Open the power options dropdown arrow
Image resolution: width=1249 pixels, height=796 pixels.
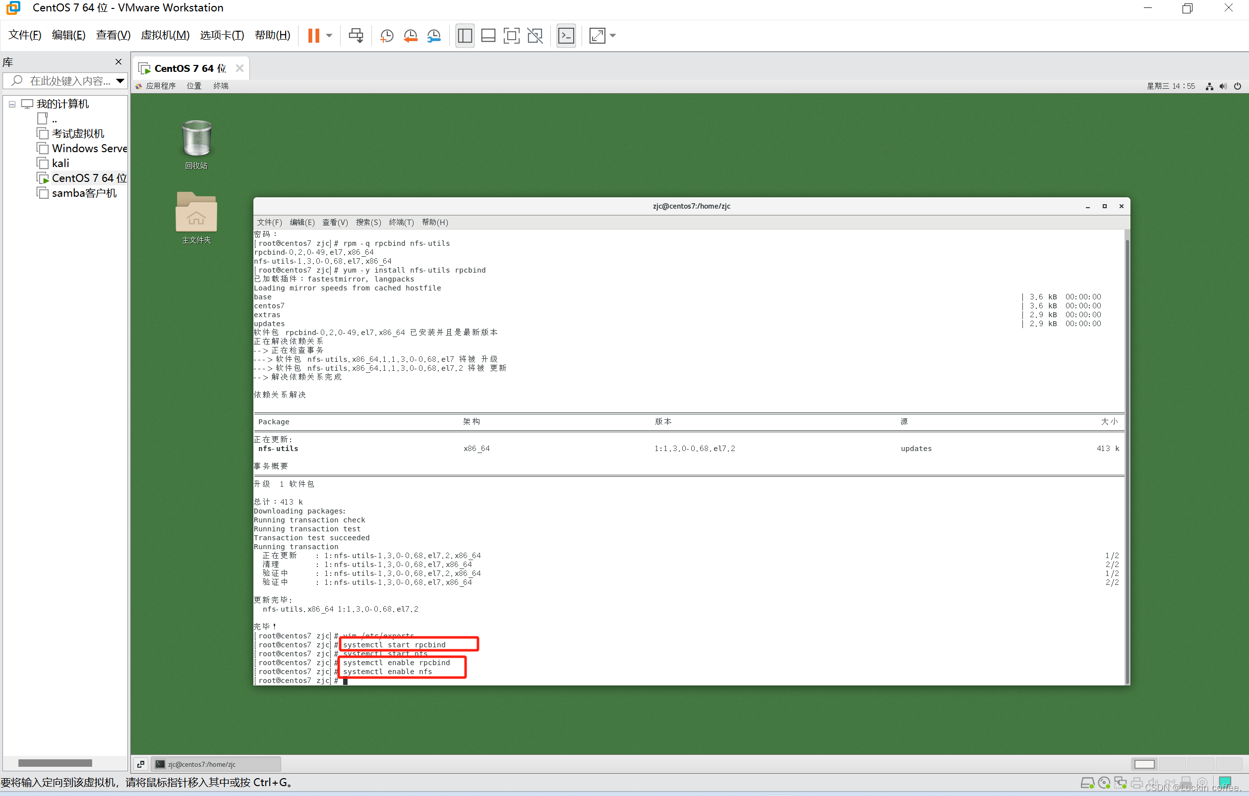tap(329, 35)
